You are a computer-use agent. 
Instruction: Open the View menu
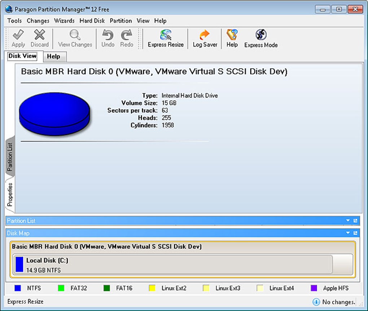[143, 21]
